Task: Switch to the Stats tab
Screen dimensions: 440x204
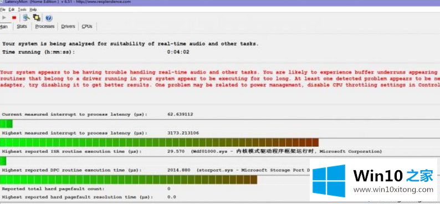Action: click(x=22, y=27)
